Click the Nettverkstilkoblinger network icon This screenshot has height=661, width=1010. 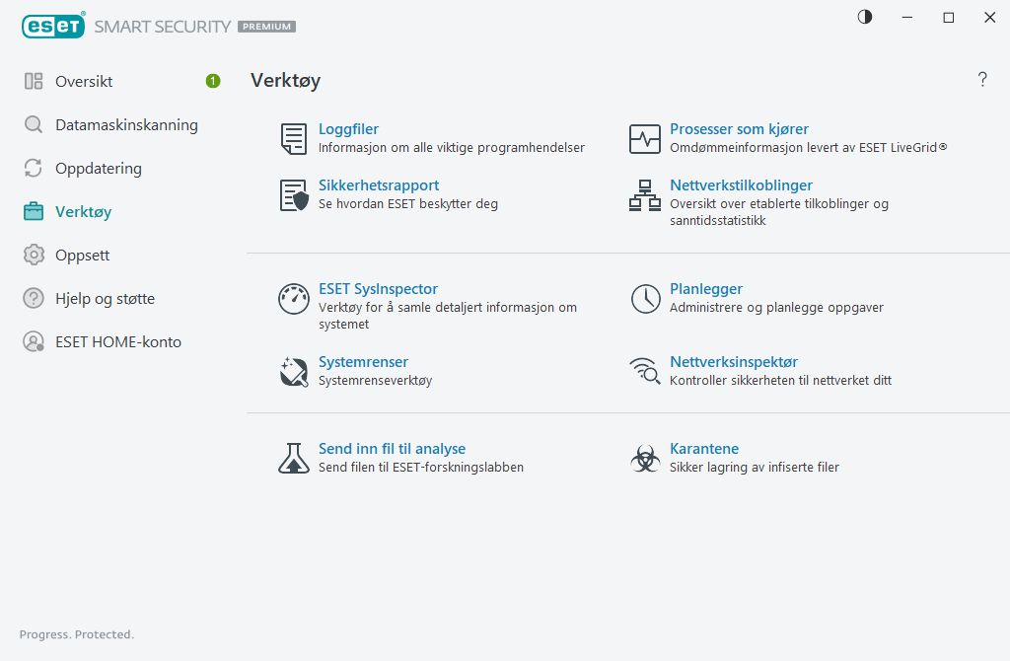[x=645, y=195]
